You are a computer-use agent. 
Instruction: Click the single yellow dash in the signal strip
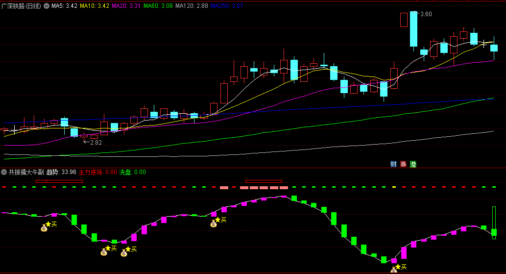pyautogui.click(x=394, y=187)
